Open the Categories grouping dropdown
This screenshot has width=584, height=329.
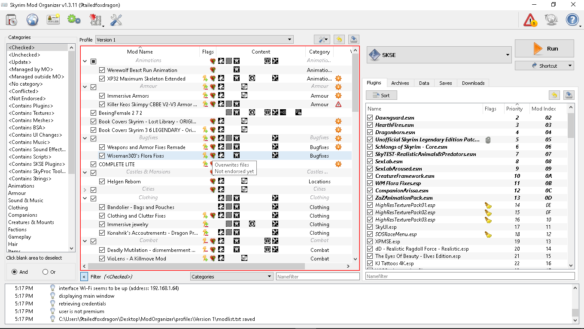(x=231, y=276)
